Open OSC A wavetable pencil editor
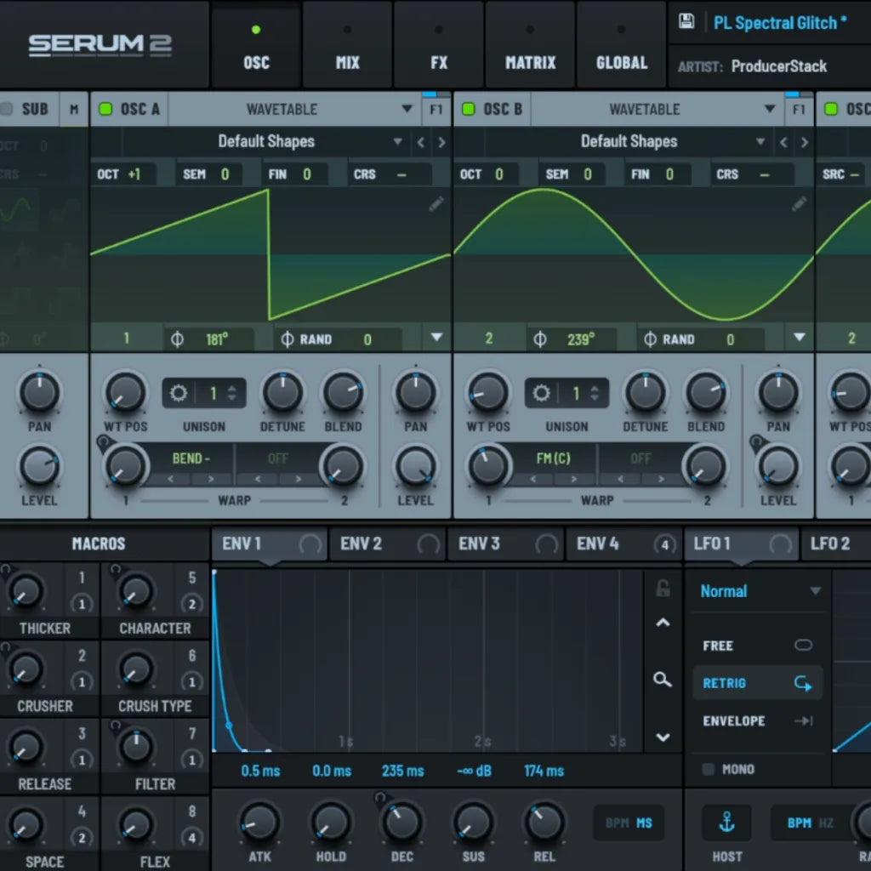 click(436, 204)
